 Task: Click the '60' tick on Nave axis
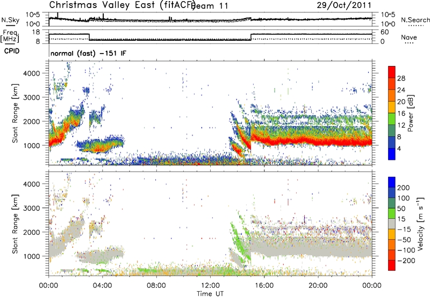click(384, 32)
